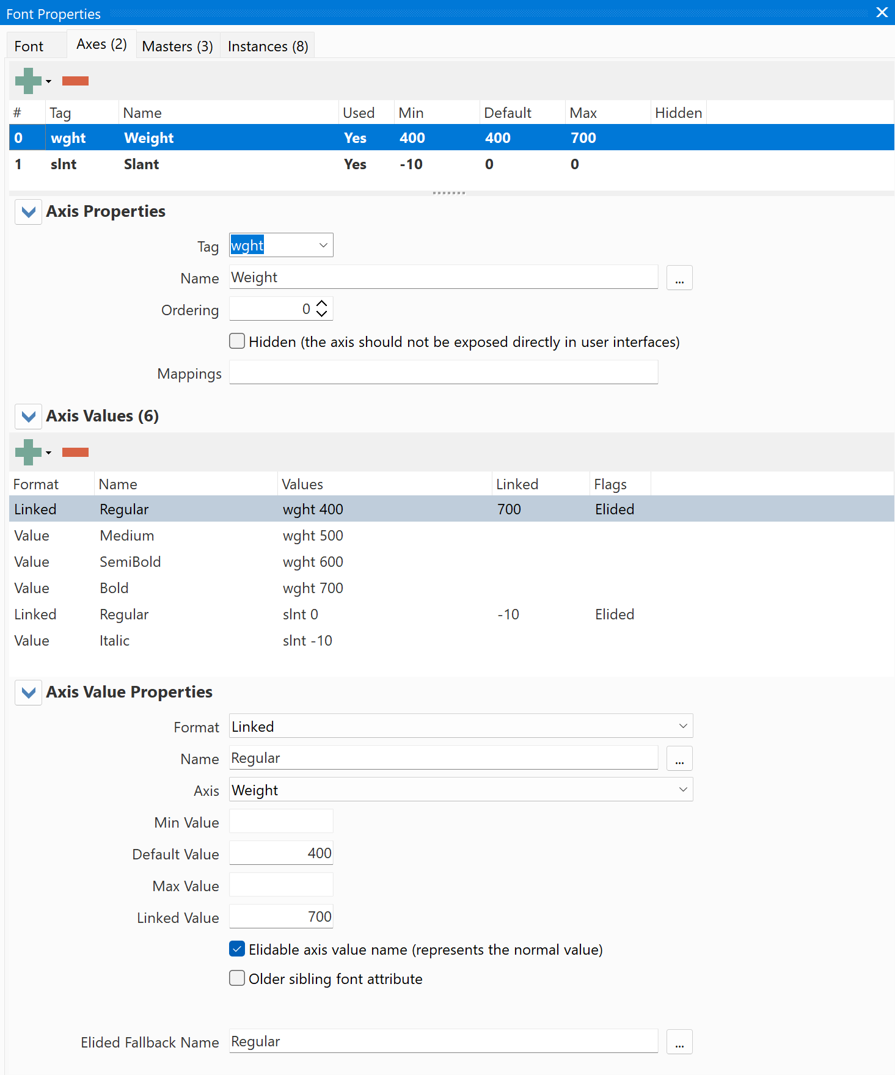
Task: Open the Tag combo box dropdown
Action: pyautogui.click(x=323, y=245)
